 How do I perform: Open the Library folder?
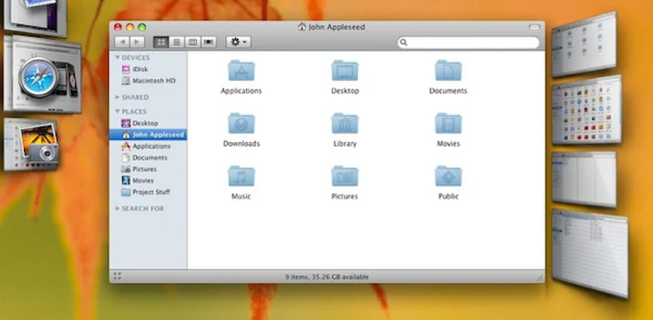click(x=345, y=124)
